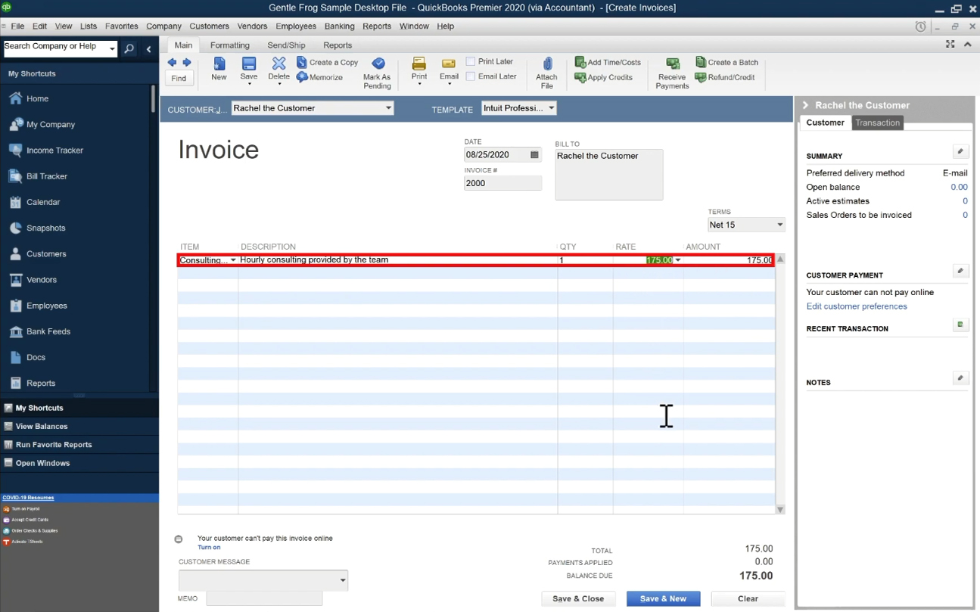
Task: Create a Copy of the invoice
Action: tap(328, 63)
